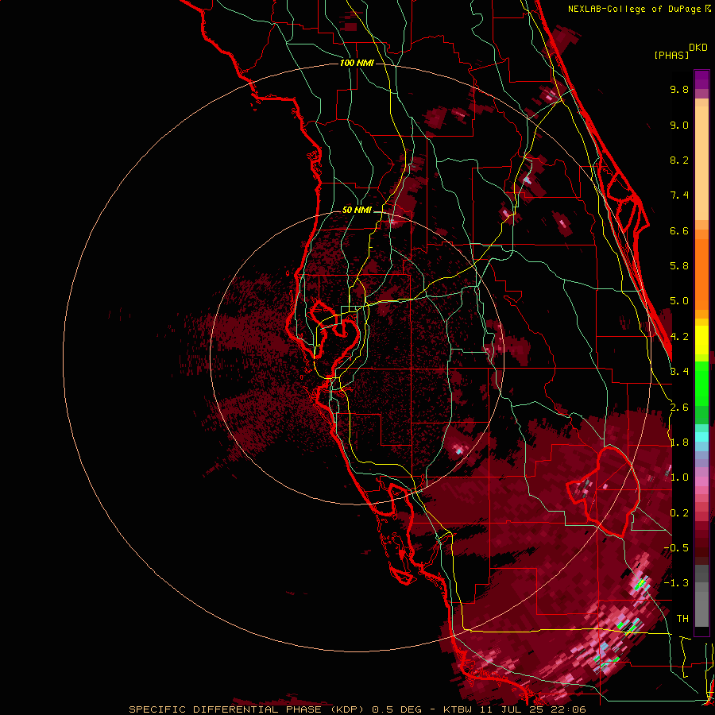Pick the yellow segment of color bar
This screenshot has width=715, height=715.
(701, 340)
